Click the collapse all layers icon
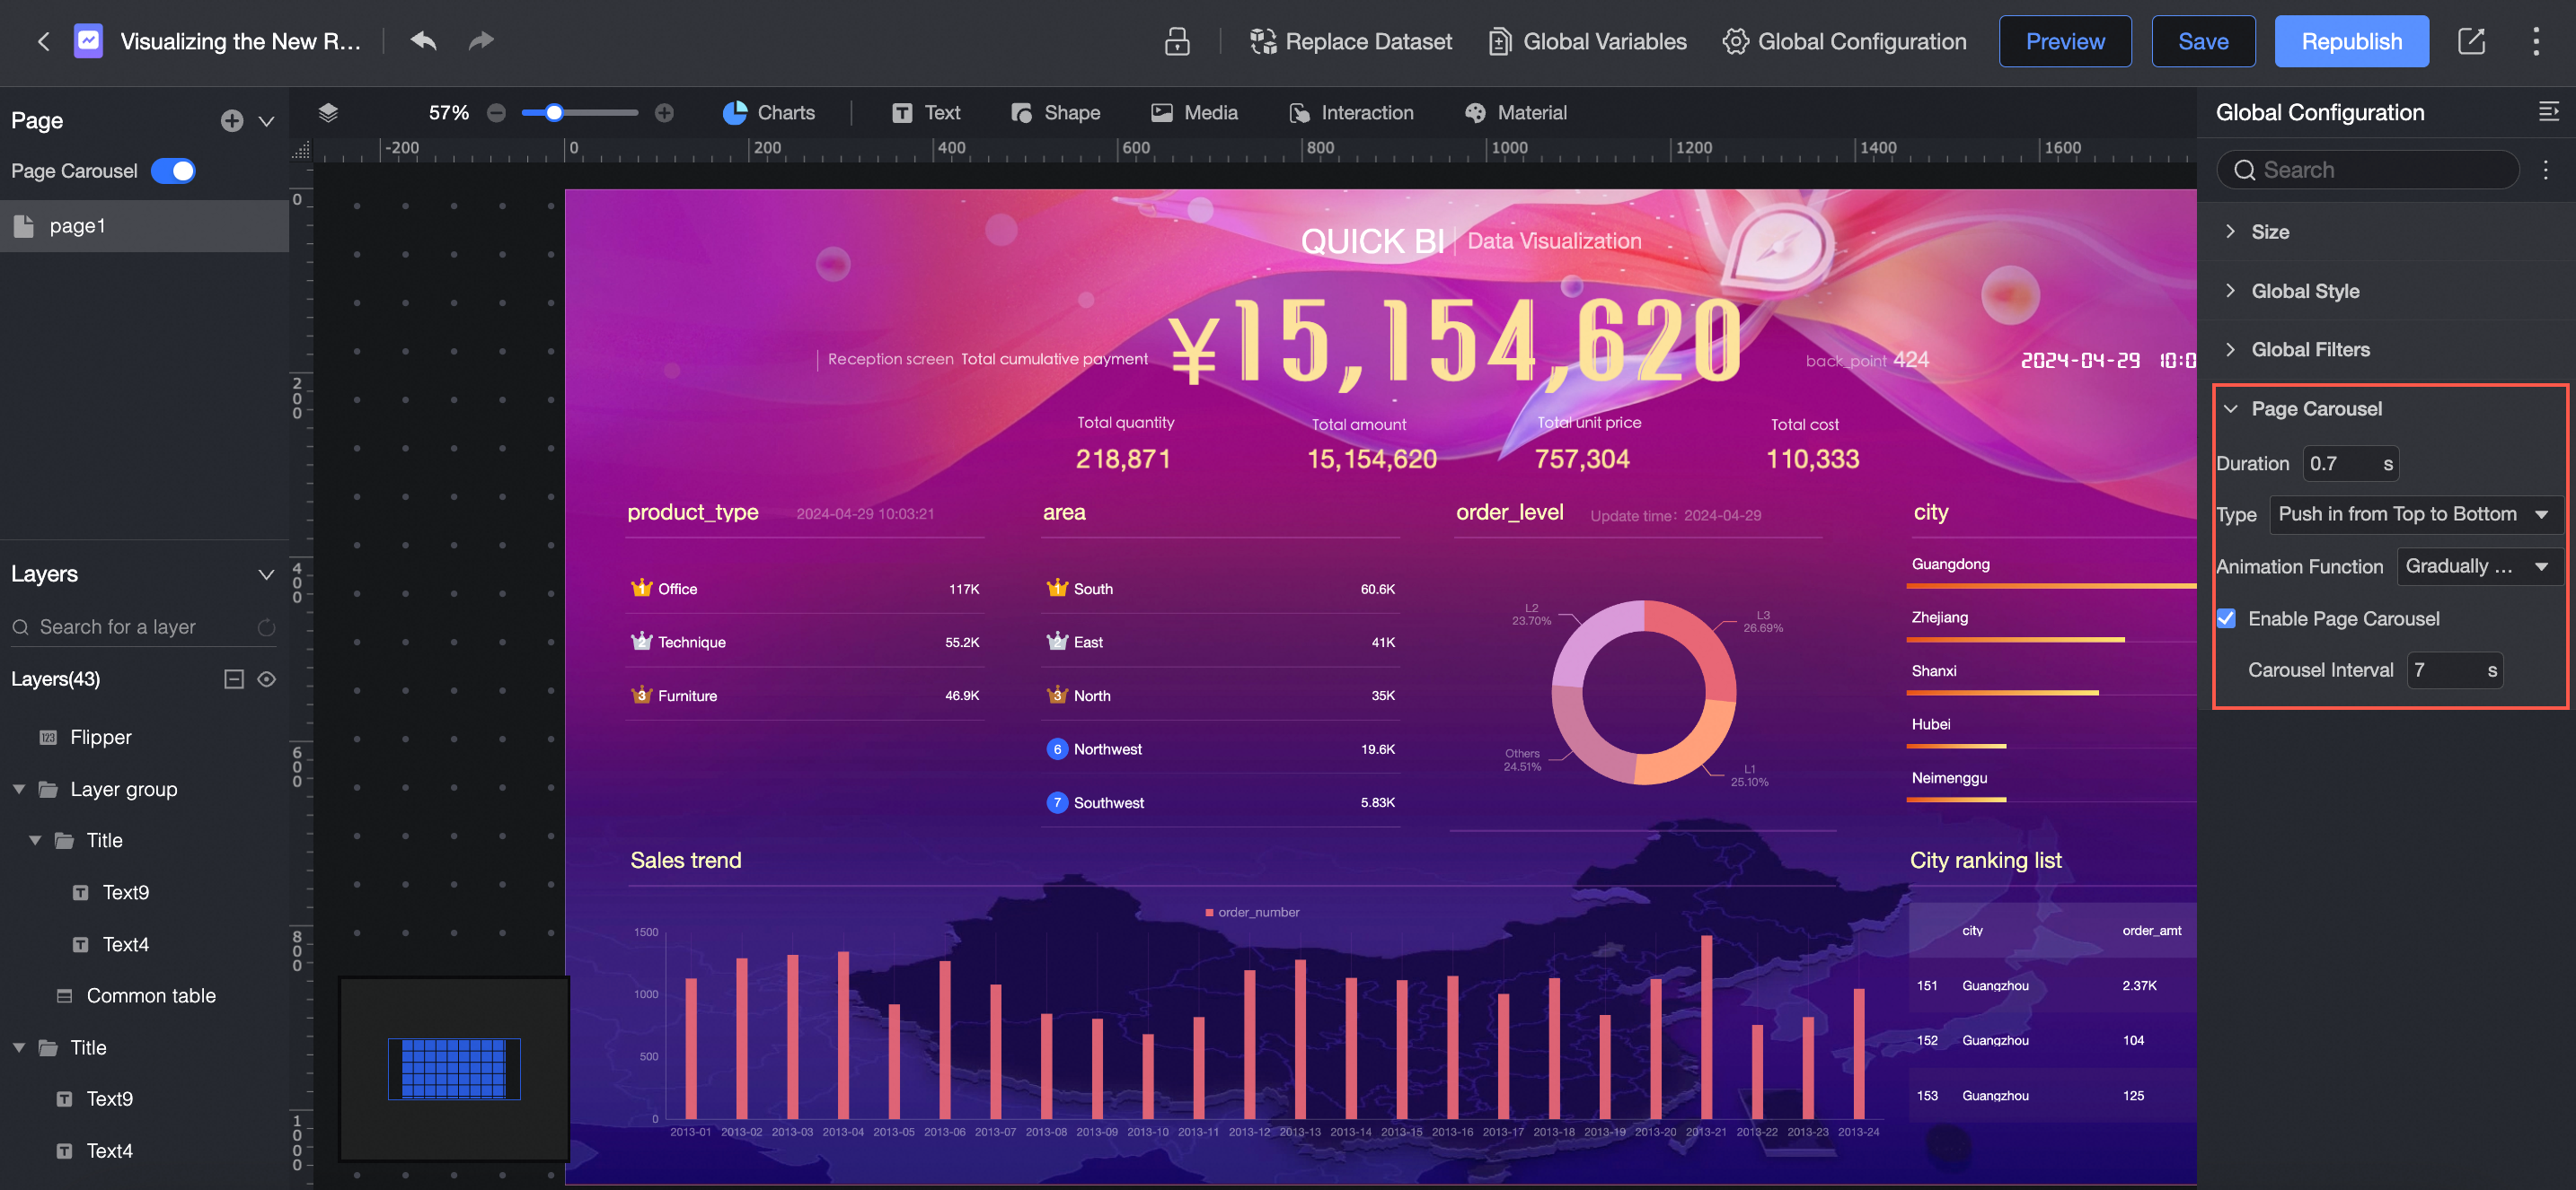This screenshot has width=2576, height=1190. (x=234, y=679)
